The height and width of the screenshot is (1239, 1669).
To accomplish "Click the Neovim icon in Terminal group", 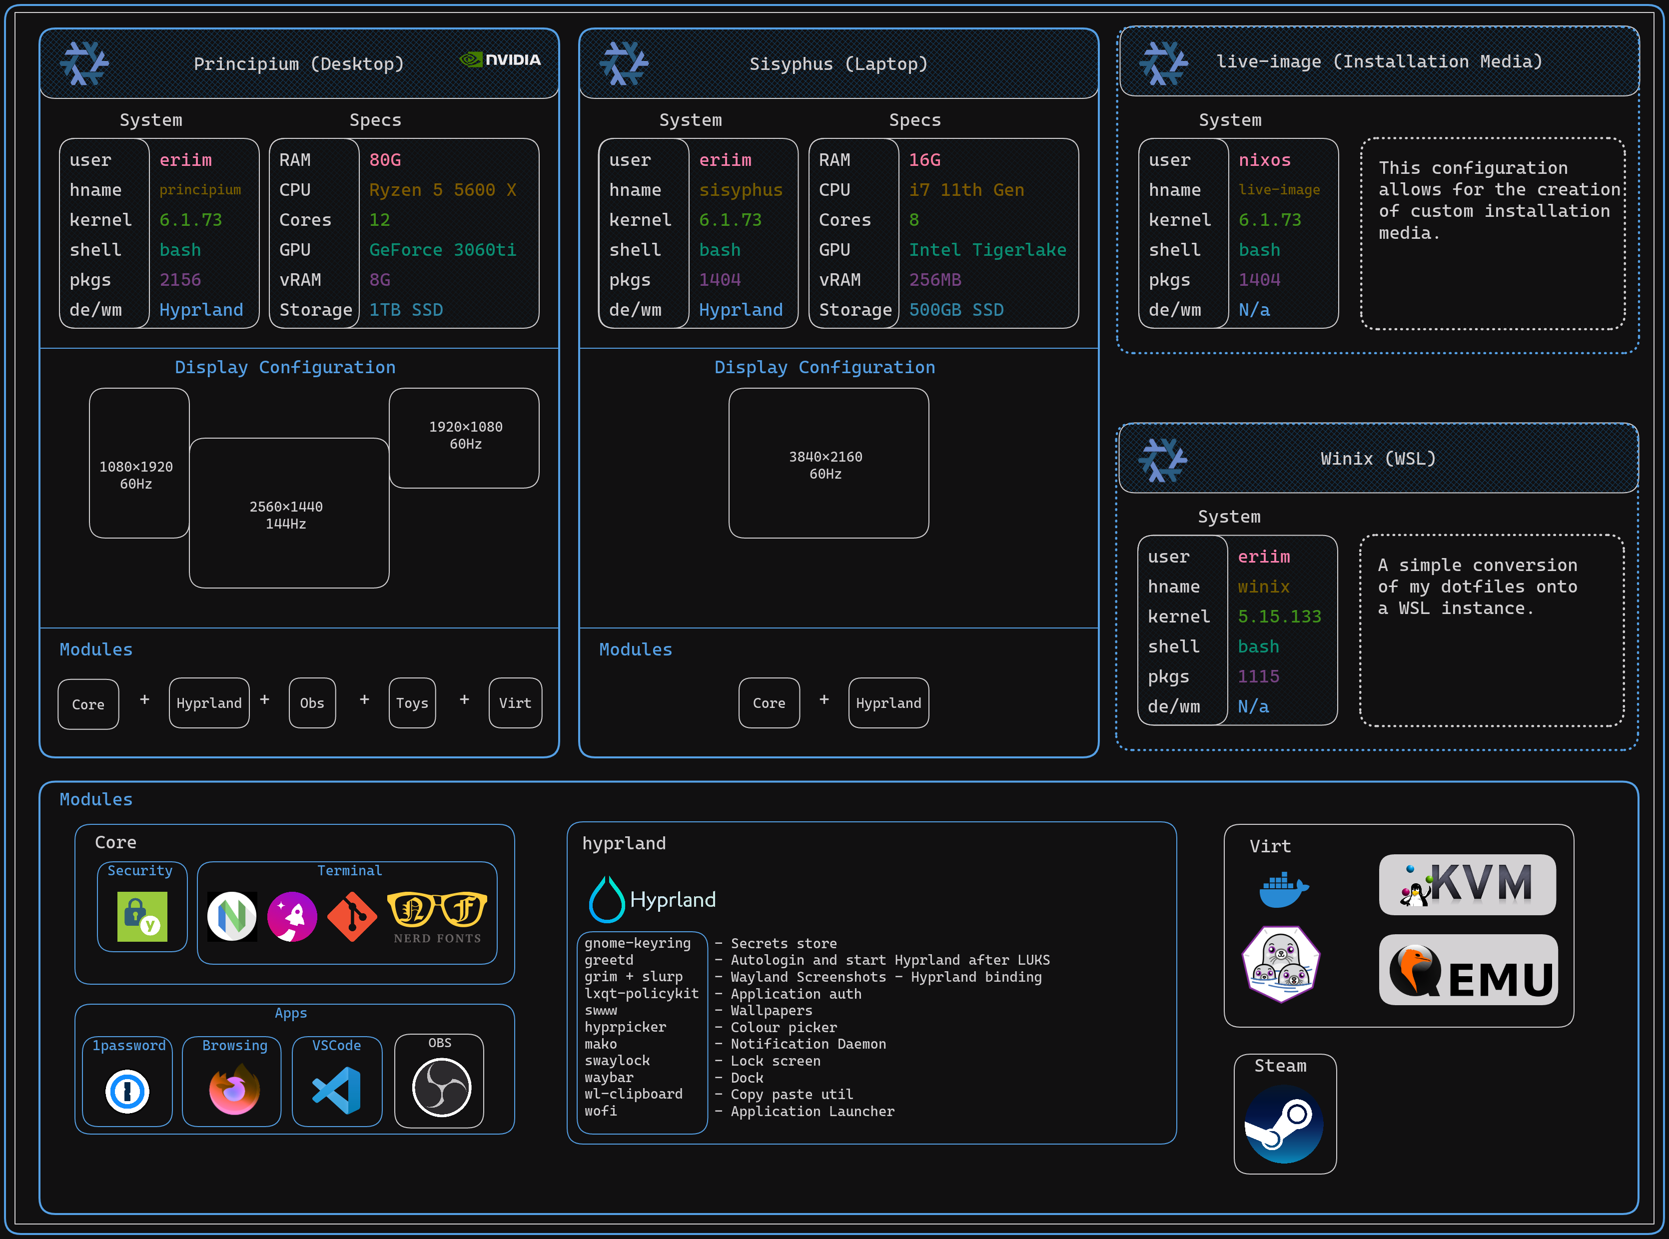I will (232, 916).
